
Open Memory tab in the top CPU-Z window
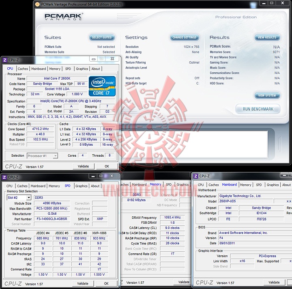coord(55,69)
